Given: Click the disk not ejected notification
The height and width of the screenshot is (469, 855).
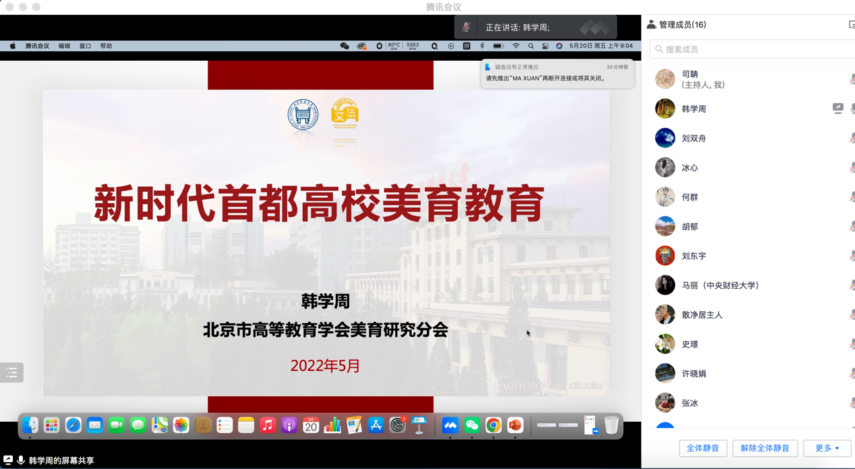Looking at the screenshot, I should (x=558, y=73).
